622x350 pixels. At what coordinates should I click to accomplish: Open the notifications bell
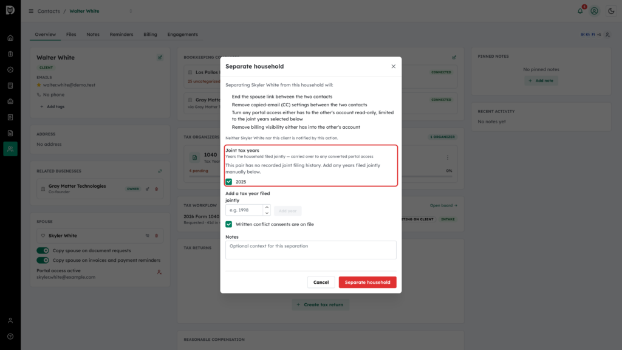pos(580,11)
